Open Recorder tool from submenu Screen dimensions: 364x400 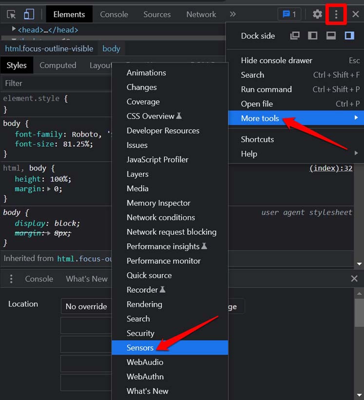pos(170,290)
